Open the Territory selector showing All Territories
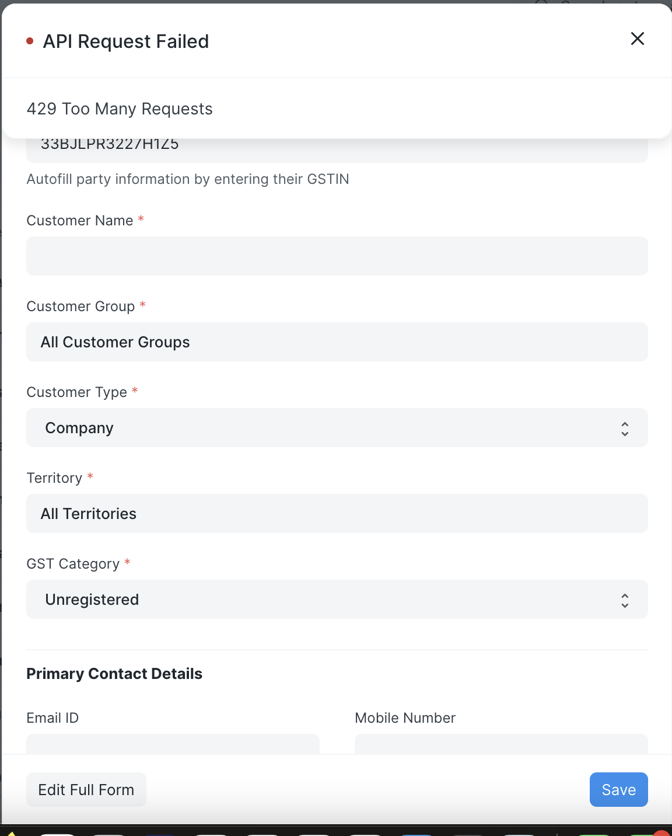Image resolution: width=672 pixels, height=836 pixels. [337, 514]
